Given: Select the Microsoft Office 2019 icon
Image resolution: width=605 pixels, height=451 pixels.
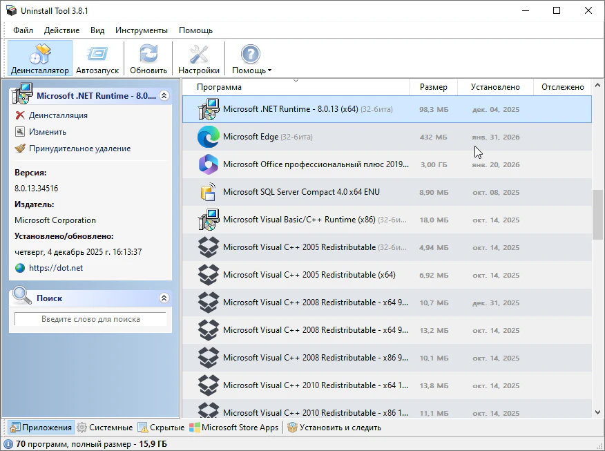Looking at the screenshot, I should pos(208,164).
